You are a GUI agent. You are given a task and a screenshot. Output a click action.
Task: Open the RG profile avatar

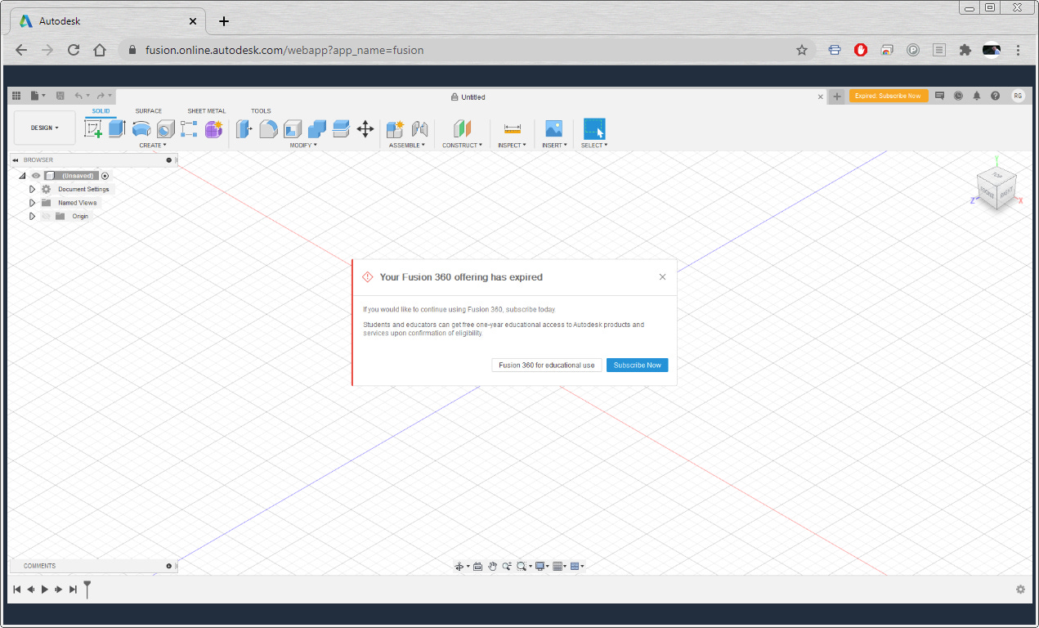pyautogui.click(x=1018, y=96)
